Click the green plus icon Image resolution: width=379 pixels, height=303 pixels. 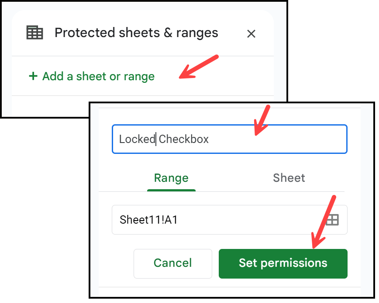point(33,76)
